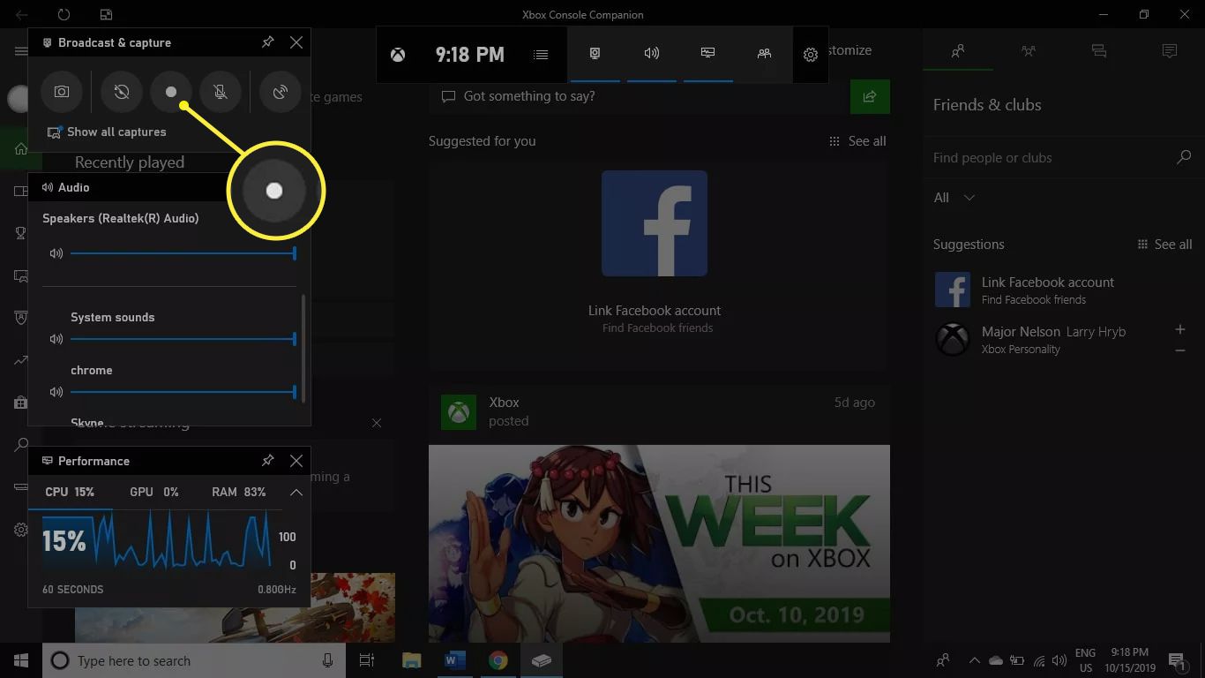
Task: Adjust the Speakers master volume slider
Action: tap(183, 253)
